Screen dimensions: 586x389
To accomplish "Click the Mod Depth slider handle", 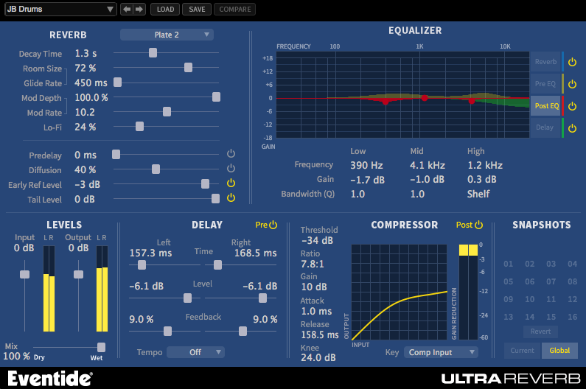I will click(x=217, y=97).
